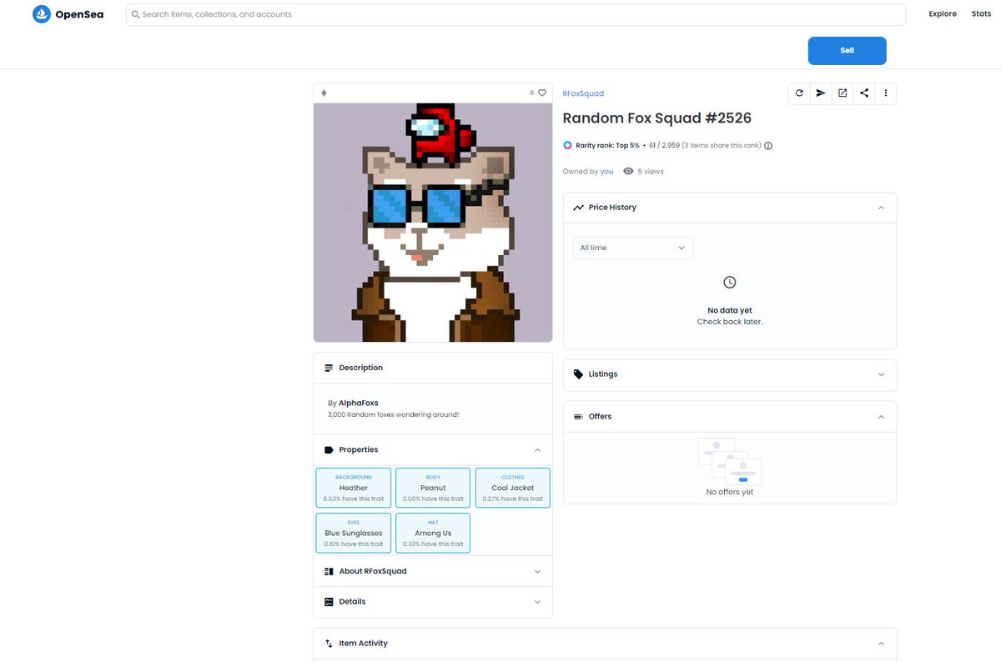Select the Clothes Cool Jacket trait
1001x662 pixels.
point(512,488)
